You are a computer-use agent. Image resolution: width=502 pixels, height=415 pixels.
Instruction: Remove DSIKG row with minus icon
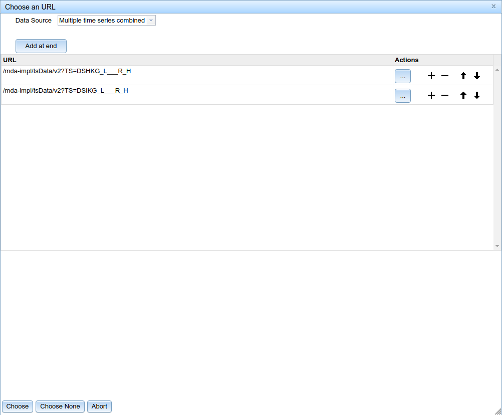(445, 96)
